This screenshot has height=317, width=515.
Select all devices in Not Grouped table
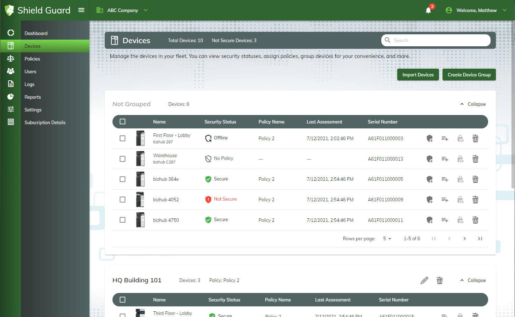point(122,122)
